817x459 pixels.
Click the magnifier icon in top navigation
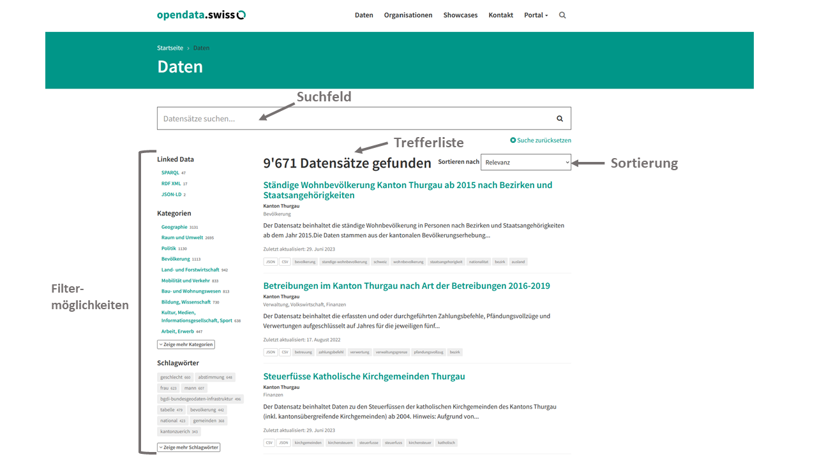coord(562,15)
